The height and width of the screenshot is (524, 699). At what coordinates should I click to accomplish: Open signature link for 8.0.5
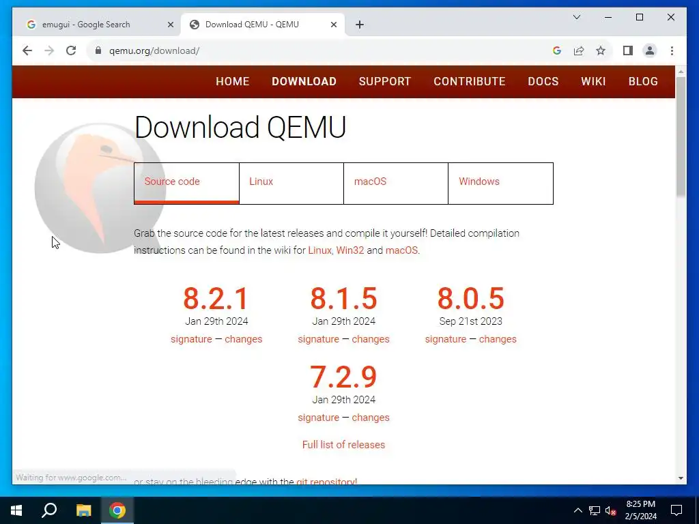click(445, 339)
